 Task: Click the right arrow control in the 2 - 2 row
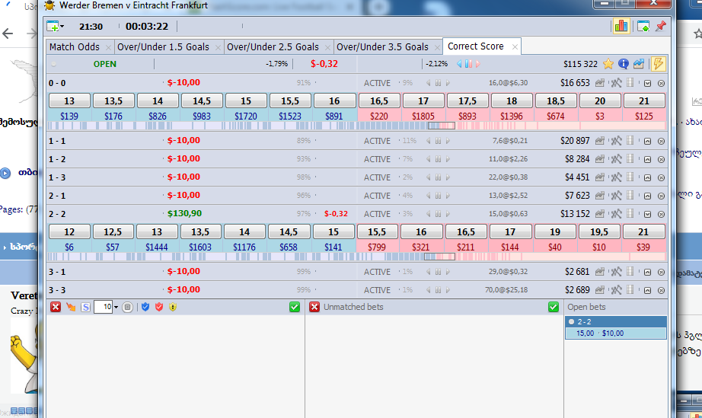tap(448, 214)
